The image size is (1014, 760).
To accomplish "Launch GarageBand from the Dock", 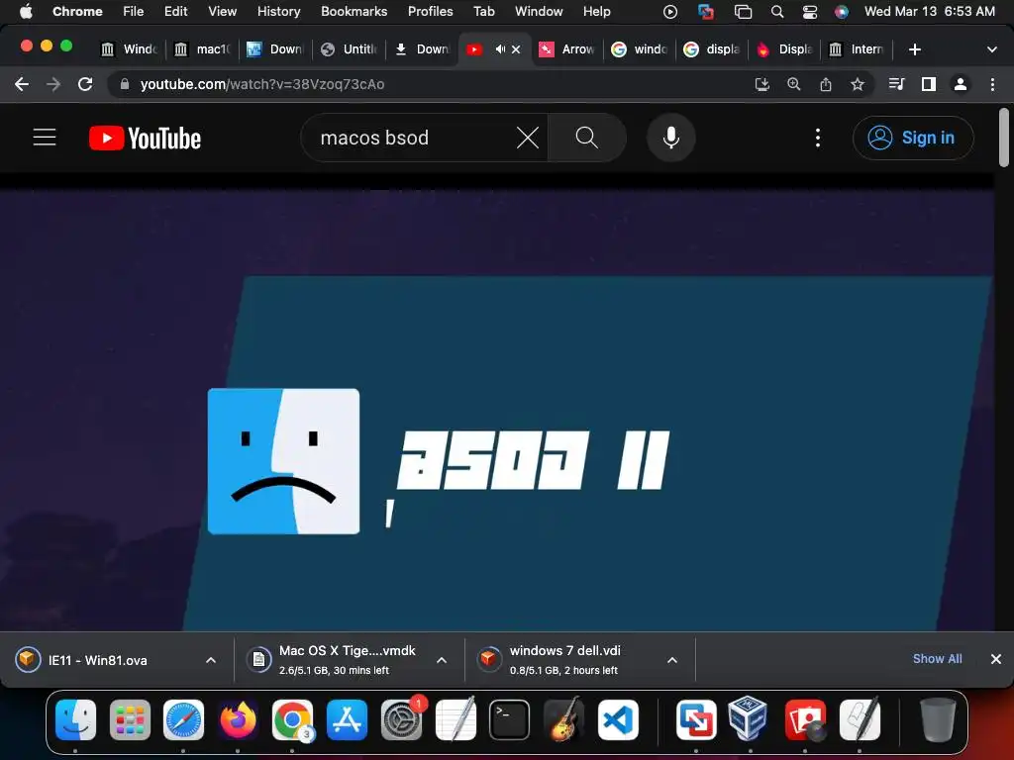I will [563, 719].
